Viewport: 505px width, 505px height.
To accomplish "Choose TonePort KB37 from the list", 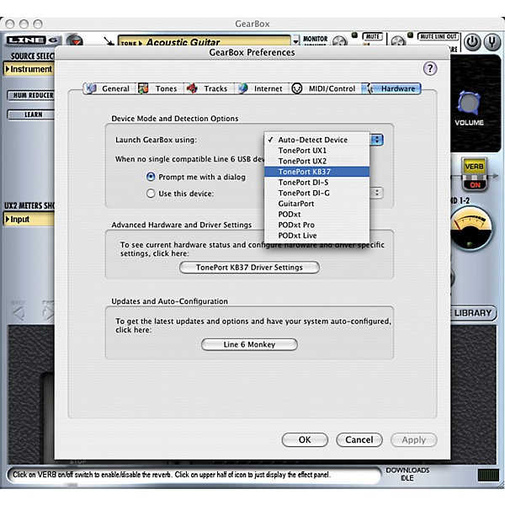I will pyautogui.click(x=315, y=171).
